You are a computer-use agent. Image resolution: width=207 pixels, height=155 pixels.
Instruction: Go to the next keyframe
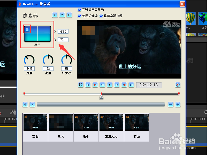coord(124,85)
